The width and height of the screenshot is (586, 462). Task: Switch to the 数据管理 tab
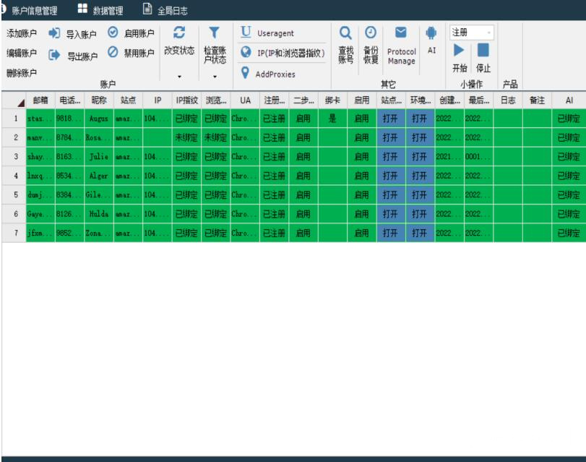[100, 10]
